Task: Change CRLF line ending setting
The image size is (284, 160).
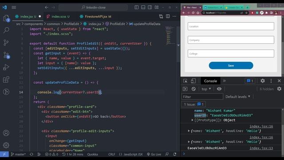Action: [111, 154]
